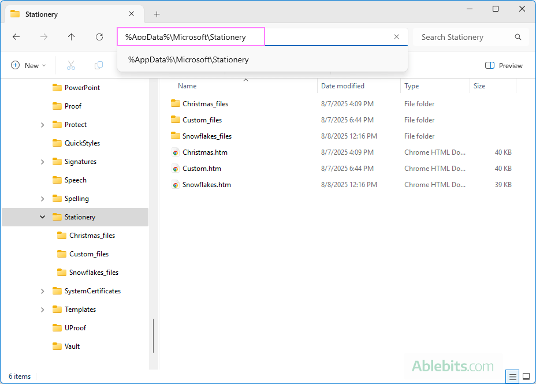Open Snowflakes_files in the navigation tree
Screen dimensions: 536x384
point(94,273)
